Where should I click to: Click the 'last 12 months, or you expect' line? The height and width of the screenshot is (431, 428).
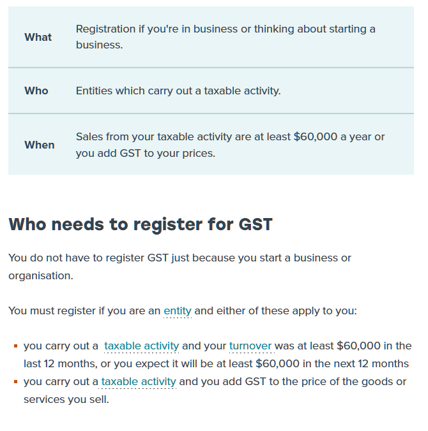(216, 363)
